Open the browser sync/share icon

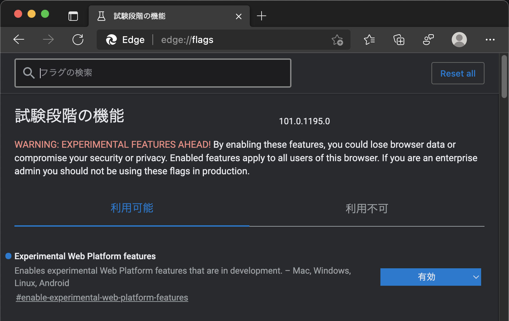[x=428, y=40]
